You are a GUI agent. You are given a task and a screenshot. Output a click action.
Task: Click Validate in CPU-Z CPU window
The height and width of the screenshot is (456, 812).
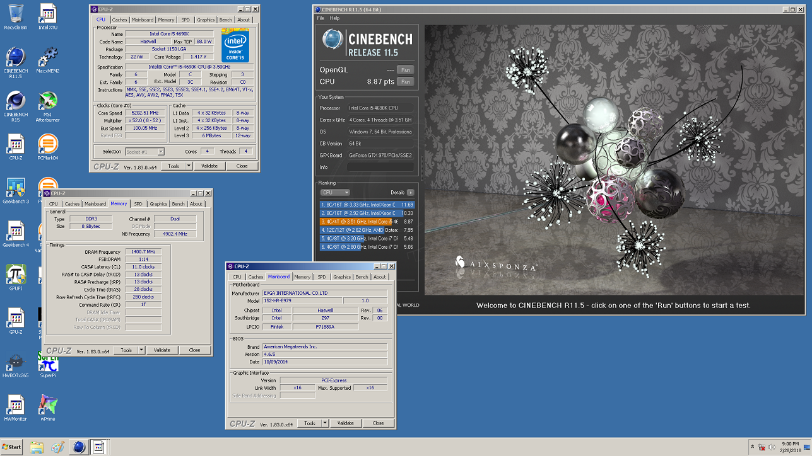pyautogui.click(x=209, y=166)
